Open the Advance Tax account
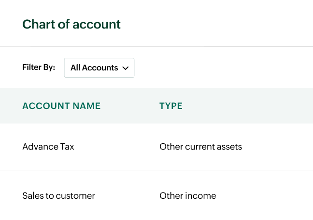 [x=48, y=146]
